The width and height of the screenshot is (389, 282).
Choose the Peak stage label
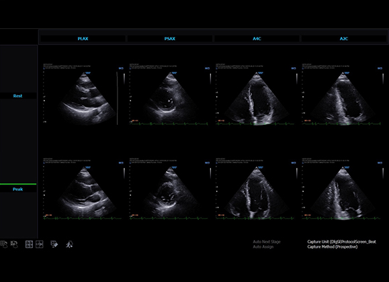click(x=18, y=189)
